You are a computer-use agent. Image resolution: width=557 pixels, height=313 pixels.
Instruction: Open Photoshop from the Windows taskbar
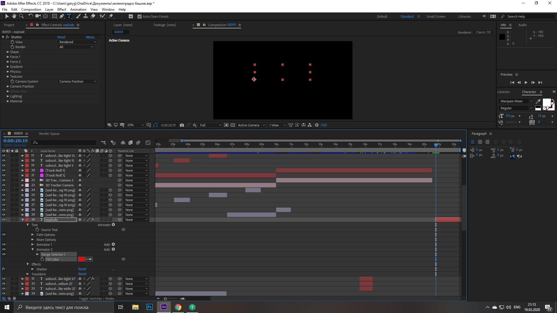click(149, 307)
